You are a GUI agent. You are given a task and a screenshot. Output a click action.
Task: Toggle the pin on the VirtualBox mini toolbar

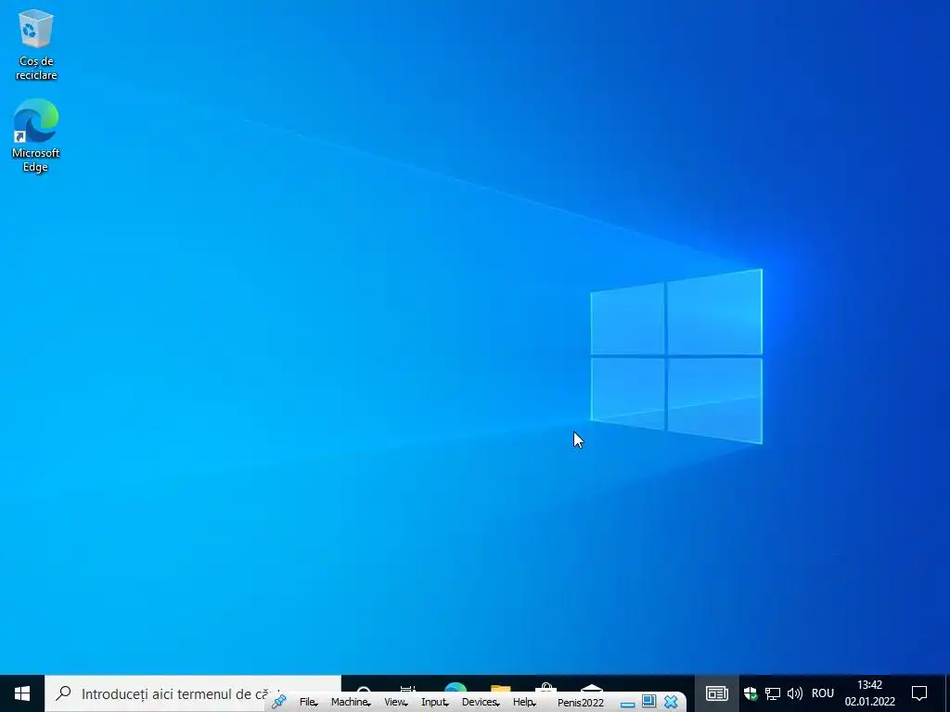pos(278,702)
